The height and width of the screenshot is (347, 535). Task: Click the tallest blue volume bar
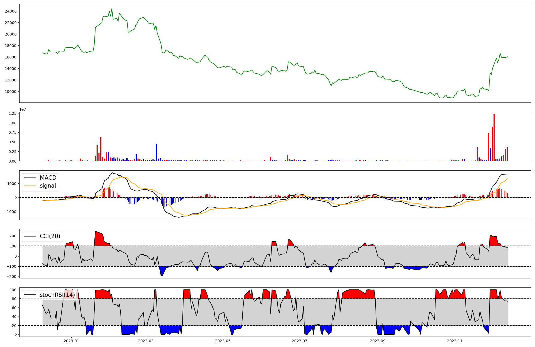click(x=157, y=152)
